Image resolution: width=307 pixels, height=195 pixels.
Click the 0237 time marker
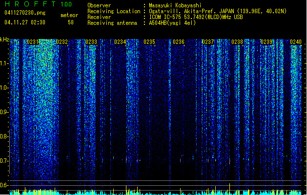[x=208, y=42]
